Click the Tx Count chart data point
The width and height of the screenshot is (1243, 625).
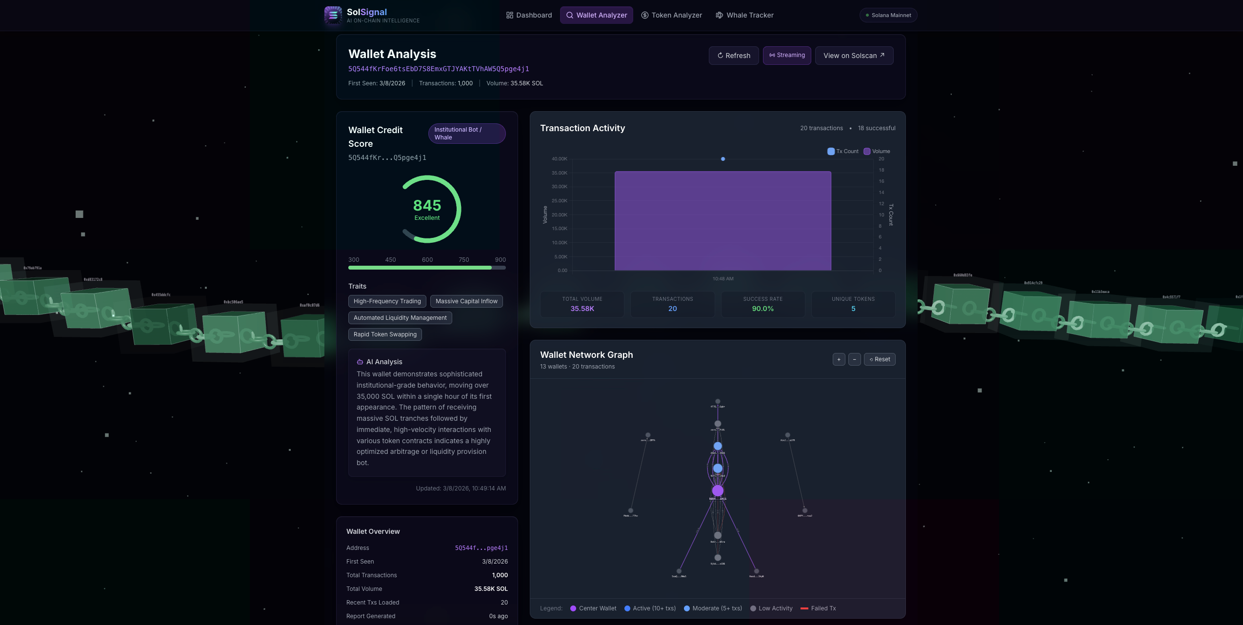[x=722, y=159]
